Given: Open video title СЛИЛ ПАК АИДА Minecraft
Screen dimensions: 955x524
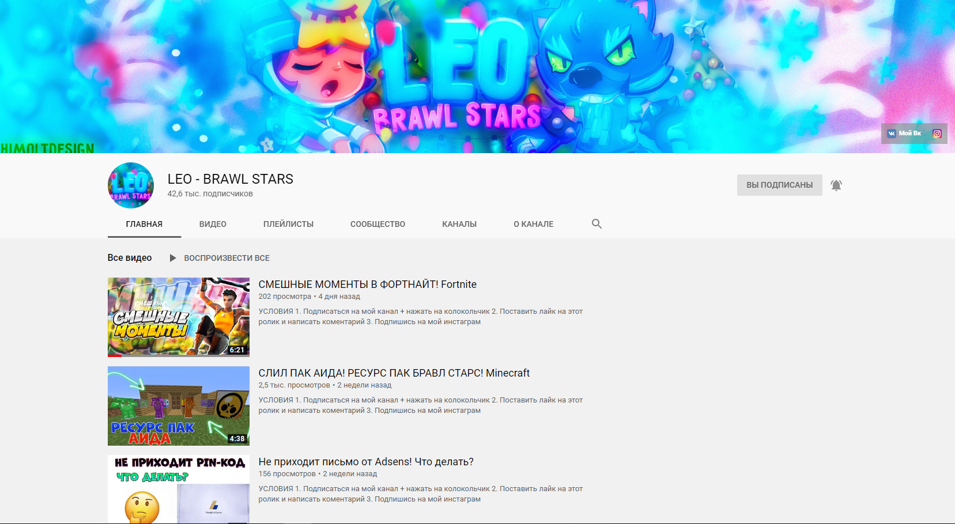Looking at the screenshot, I should [x=394, y=373].
